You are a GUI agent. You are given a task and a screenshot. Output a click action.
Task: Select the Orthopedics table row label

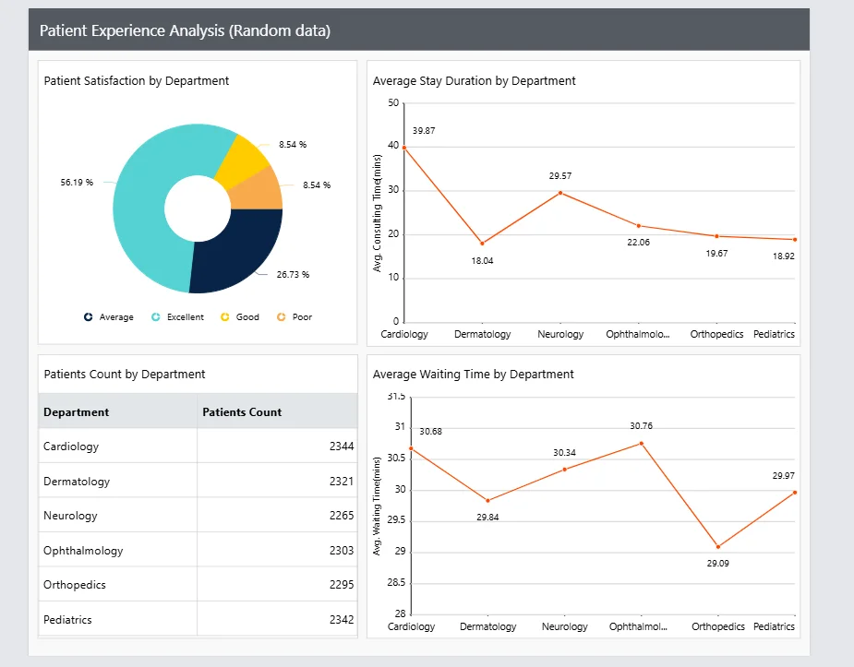(75, 584)
